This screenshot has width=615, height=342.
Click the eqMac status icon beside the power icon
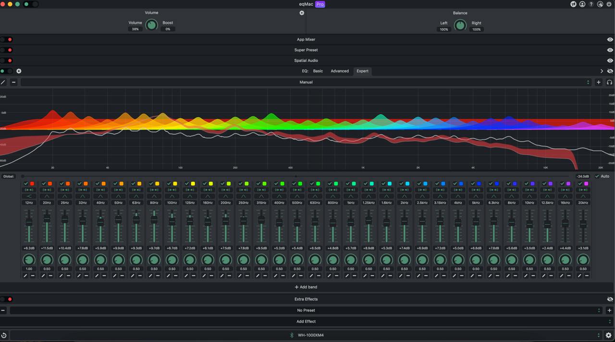[x=600, y=4]
